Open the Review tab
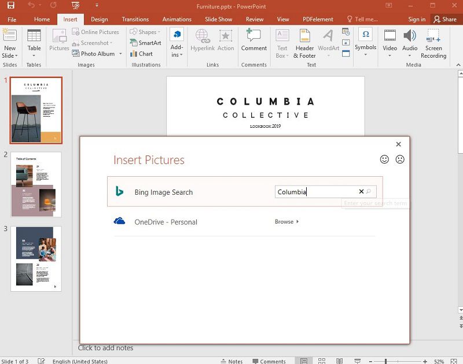The height and width of the screenshot is (364, 463). (x=255, y=20)
